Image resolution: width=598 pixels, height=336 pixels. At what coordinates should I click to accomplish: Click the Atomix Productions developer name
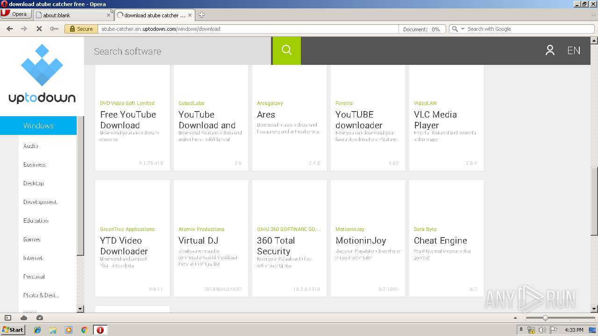coord(201,229)
